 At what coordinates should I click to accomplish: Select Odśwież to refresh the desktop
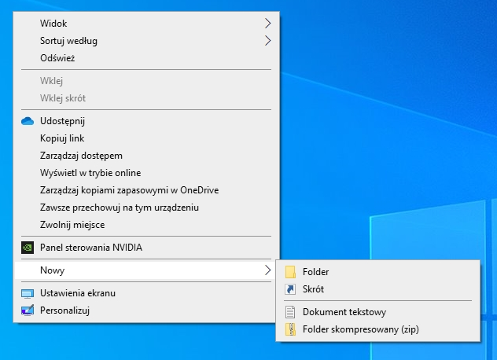[x=57, y=58]
